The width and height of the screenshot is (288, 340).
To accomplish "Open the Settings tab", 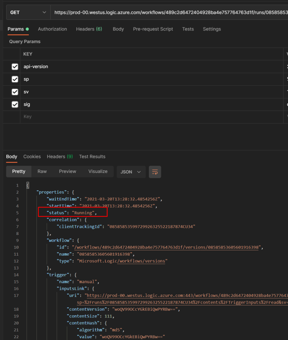I will 212,29.
